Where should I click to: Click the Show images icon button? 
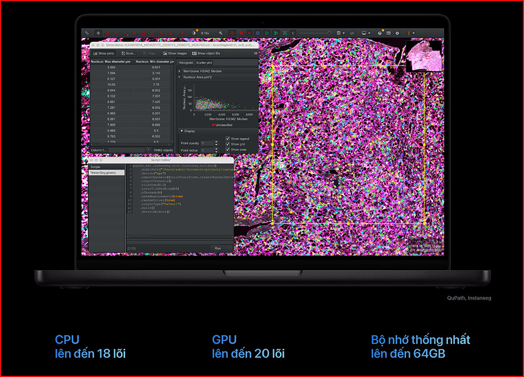(x=175, y=53)
